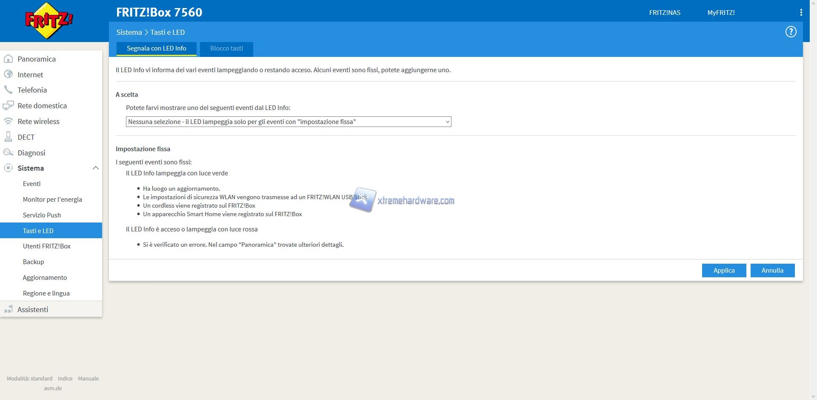
Task: Switch to the Blocco tasti tab
Action: coord(226,48)
